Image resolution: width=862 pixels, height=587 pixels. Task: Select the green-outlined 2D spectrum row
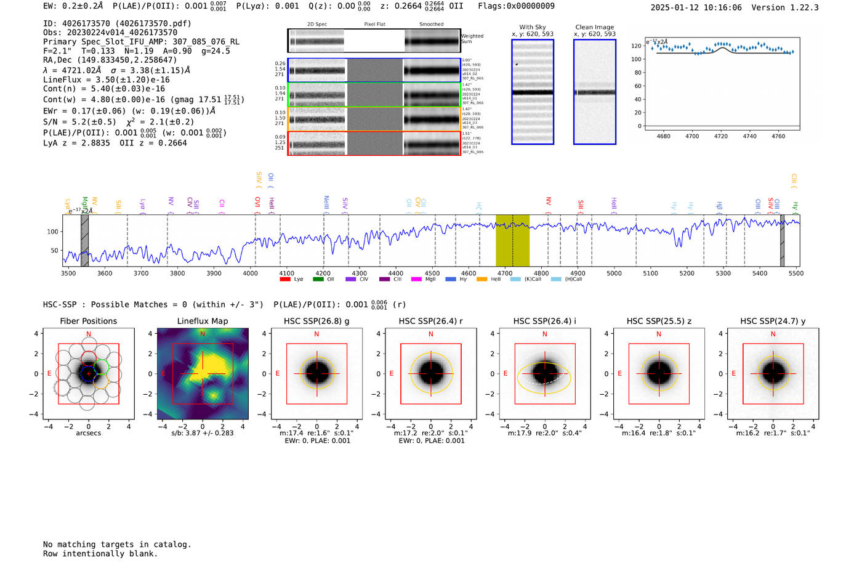374,95
